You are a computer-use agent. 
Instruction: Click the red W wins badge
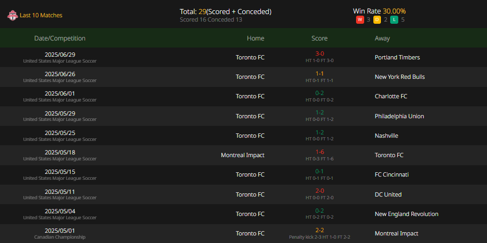point(360,20)
